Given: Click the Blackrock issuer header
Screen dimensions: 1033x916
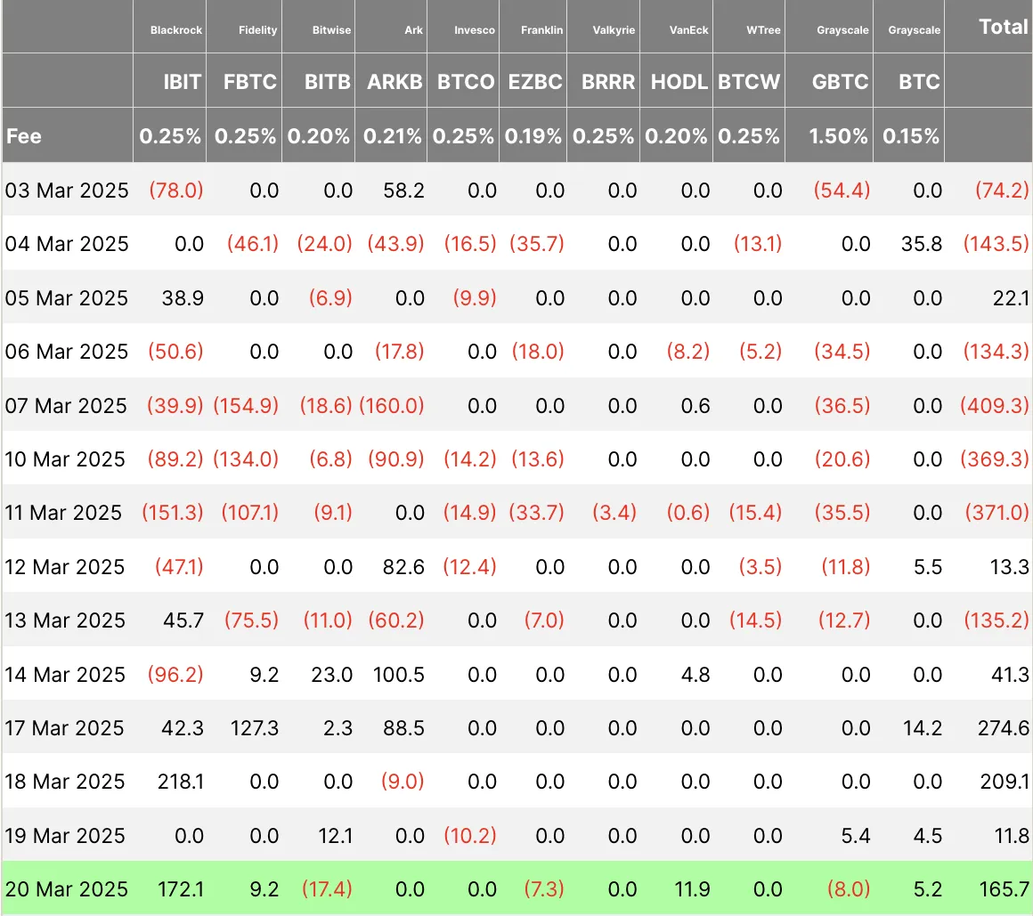Looking at the screenshot, I should [176, 30].
